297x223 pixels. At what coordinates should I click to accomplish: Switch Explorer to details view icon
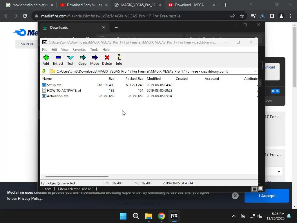(254, 189)
